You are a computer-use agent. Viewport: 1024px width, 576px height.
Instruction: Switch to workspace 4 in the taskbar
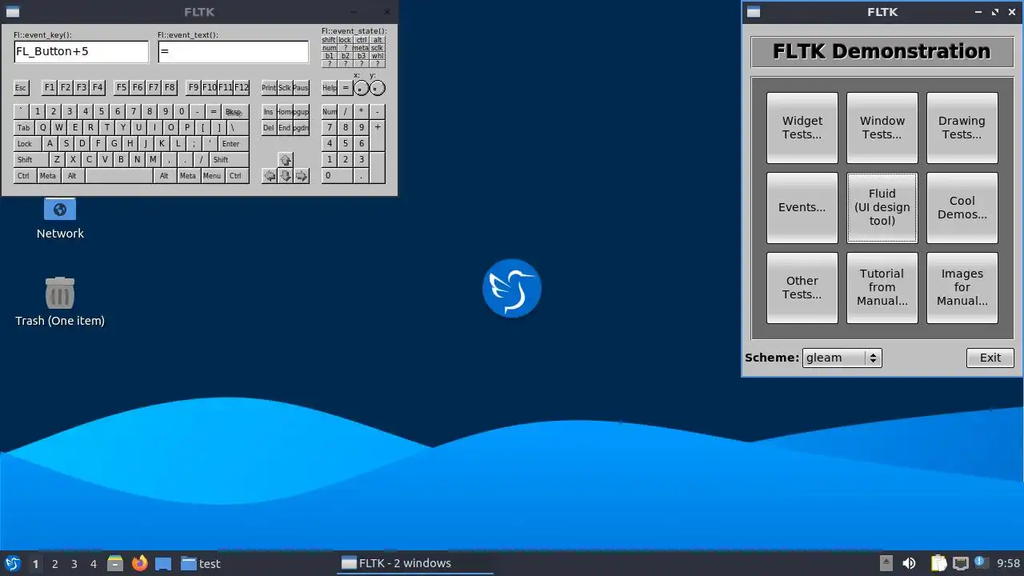click(94, 563)
